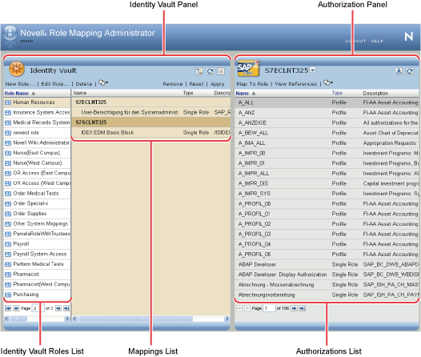The height and width of the screenshot is (357, 421).
Task: Go to last page of roles list
Action: pyautogui.click(x=66, y=308)
